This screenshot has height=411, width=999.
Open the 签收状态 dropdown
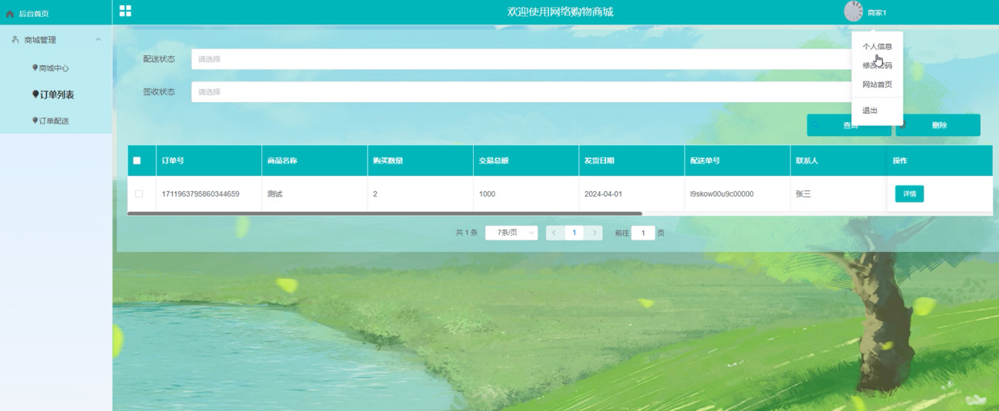click(x=521, y=91)
